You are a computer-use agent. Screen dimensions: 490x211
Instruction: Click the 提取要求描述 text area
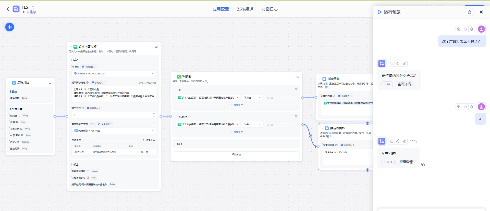click(114, 94)
